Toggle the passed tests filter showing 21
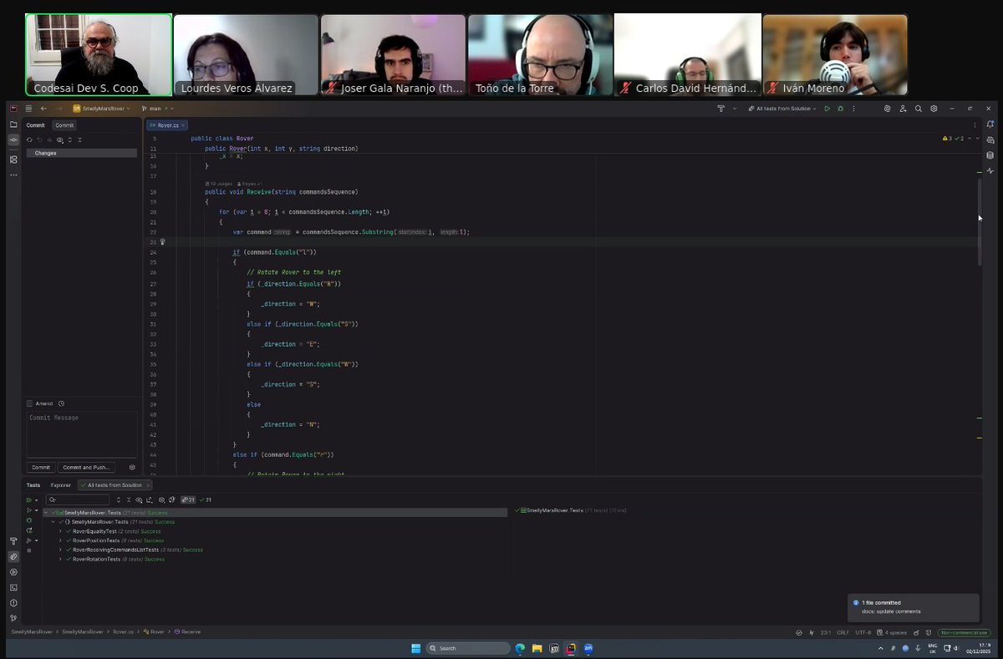 (204, 499)
